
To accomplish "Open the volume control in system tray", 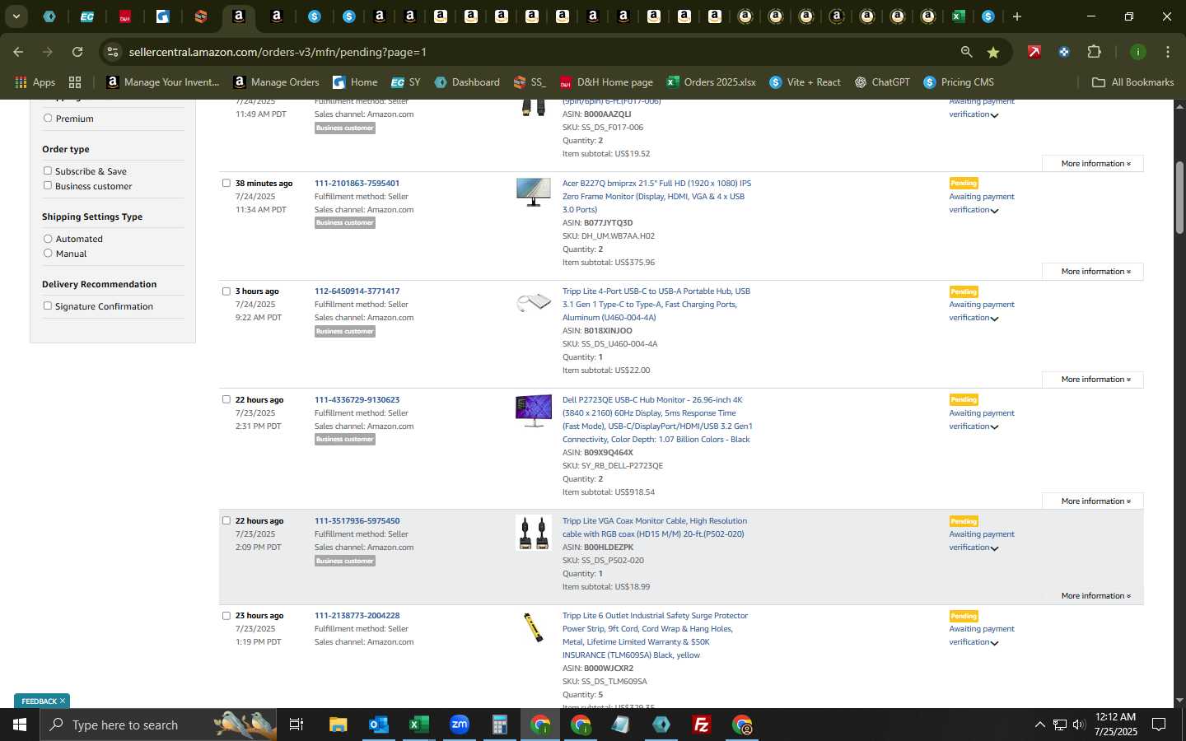I will pos(1079,725).
